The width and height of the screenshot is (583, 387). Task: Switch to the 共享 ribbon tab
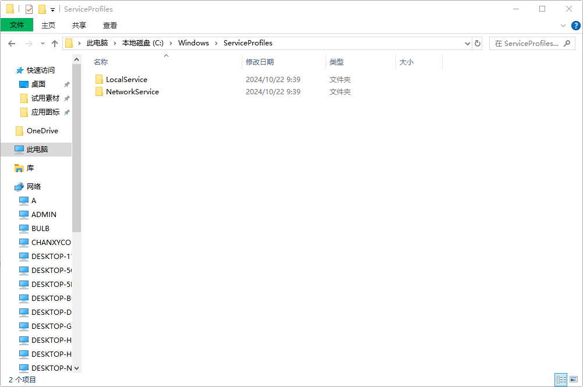[79, 25]
